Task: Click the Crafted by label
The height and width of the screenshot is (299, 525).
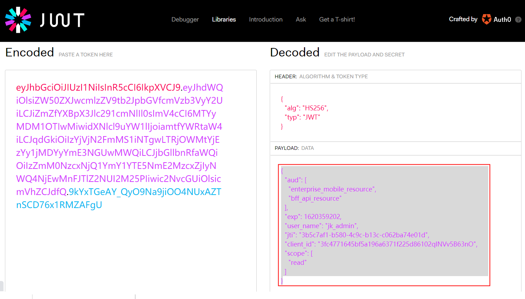Action: (x=463, y=19)
